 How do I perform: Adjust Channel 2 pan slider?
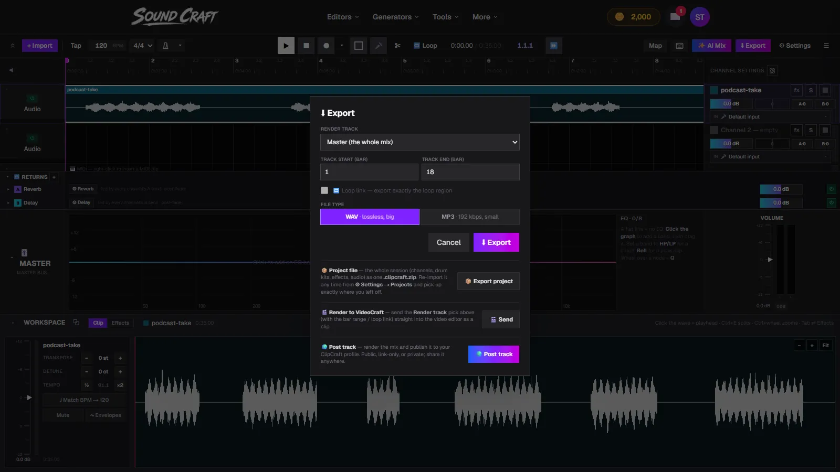pos(772,144)
